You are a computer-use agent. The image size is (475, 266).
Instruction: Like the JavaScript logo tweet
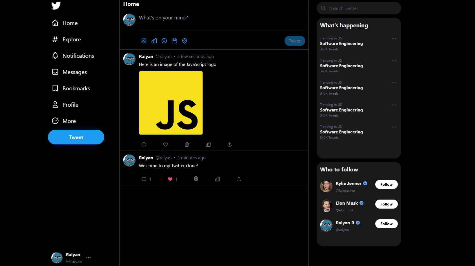pyautogui.click(x=165, y=144)
